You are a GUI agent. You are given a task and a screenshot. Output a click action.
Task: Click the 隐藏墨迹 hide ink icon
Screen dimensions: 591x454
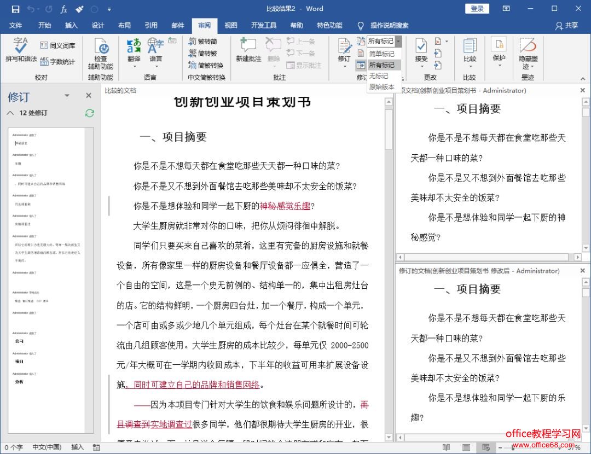(x=528, y=46)
